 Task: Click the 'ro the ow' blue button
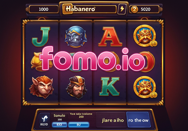[138, 120]
